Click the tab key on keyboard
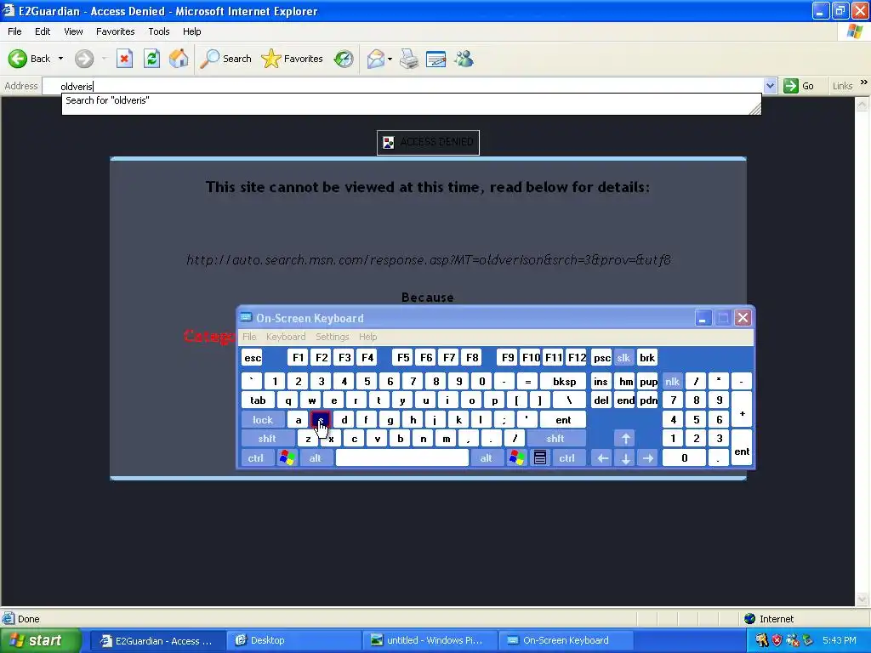 [258, 400]
